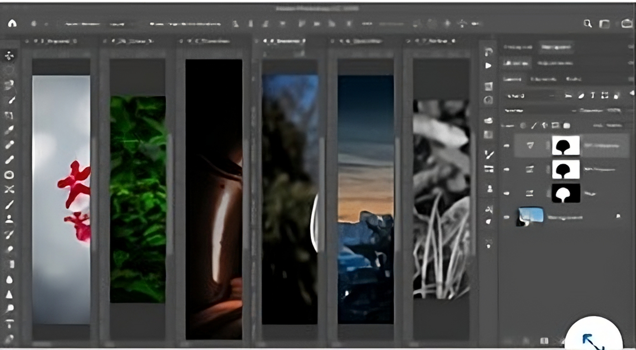Select the Background layer's blue photo thumbnail

530,216
